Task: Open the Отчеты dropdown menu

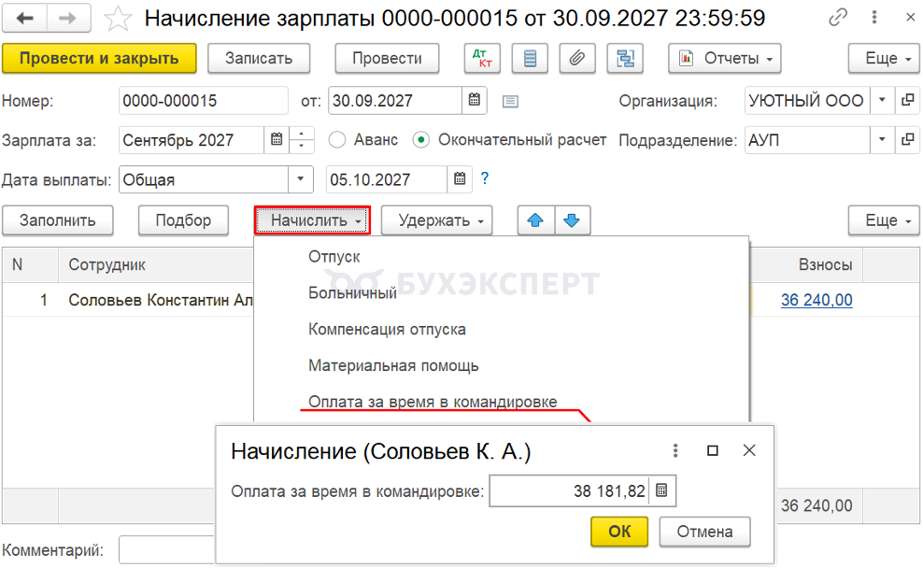Action: tap(725, 58)
